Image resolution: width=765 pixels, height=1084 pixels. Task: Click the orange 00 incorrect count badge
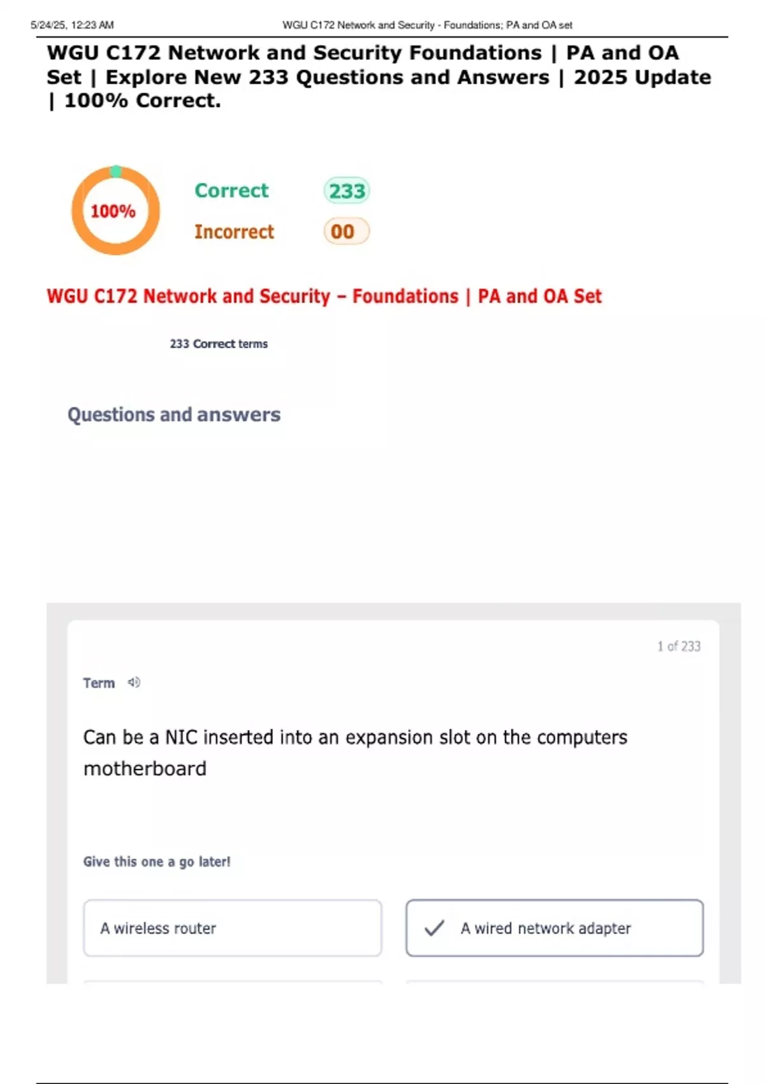click(x=346, y=231)
